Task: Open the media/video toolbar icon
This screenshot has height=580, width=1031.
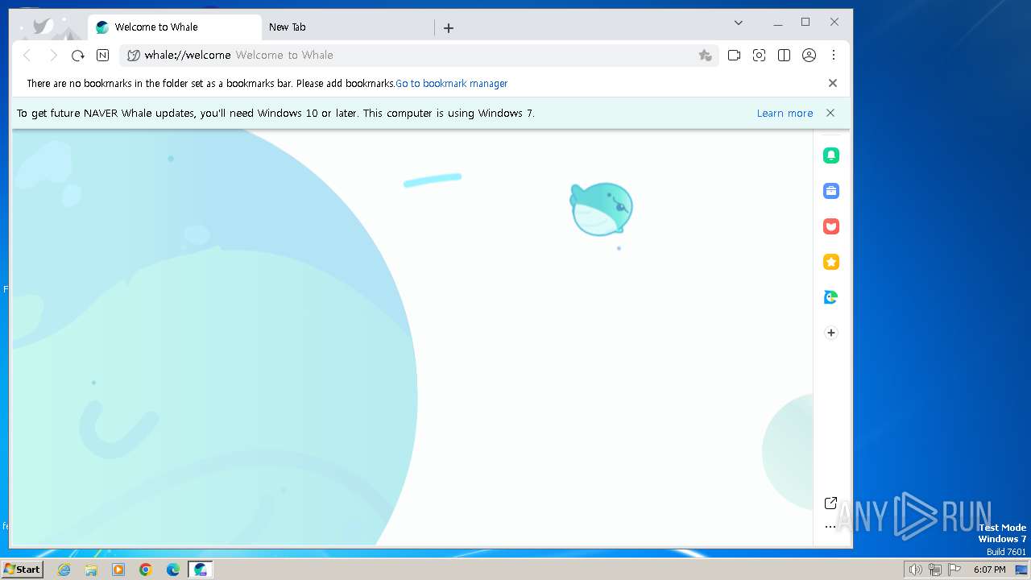Action: click(x=734, y=56)
